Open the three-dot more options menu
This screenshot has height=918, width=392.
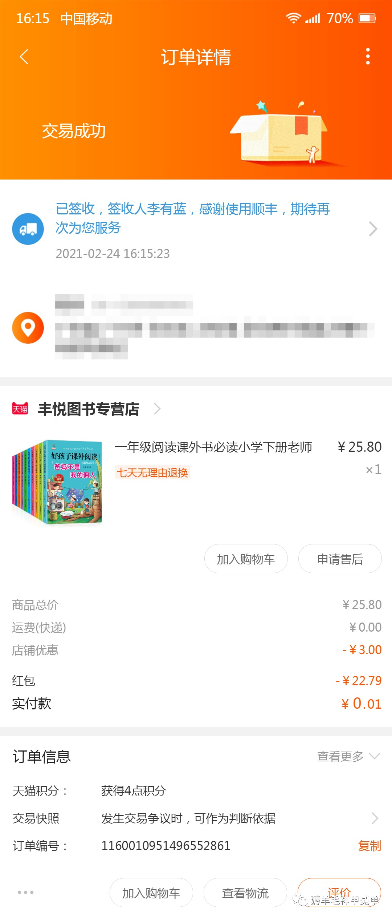(x=368, y=57)
